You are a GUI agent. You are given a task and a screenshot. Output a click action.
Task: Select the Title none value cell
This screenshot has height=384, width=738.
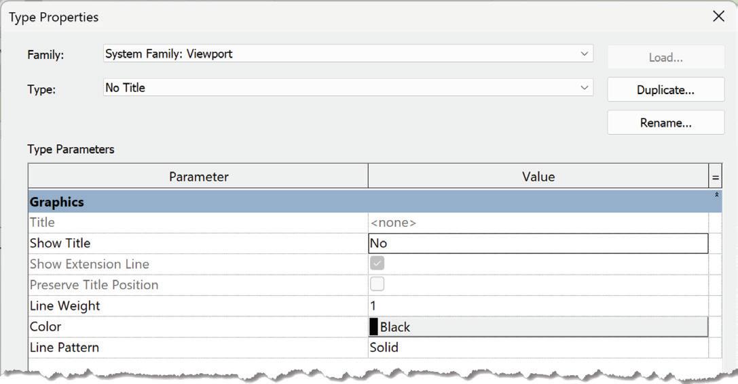(538, 222)
